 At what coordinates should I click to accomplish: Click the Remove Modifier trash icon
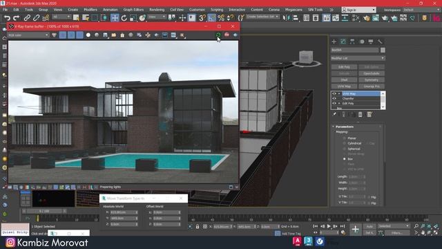pos(361,114)
